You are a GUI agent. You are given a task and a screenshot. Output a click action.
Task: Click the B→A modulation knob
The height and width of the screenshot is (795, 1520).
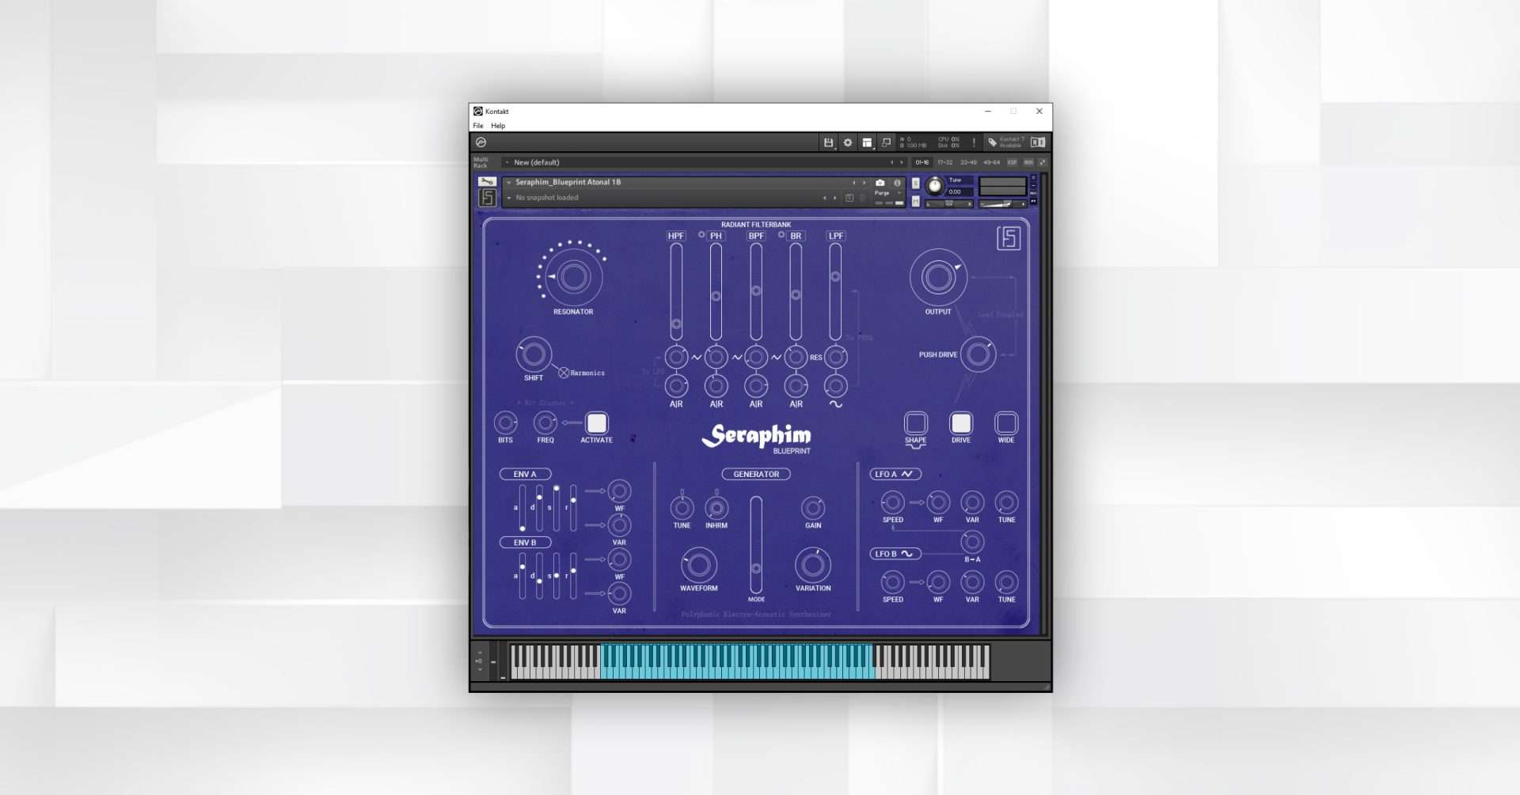972,542
